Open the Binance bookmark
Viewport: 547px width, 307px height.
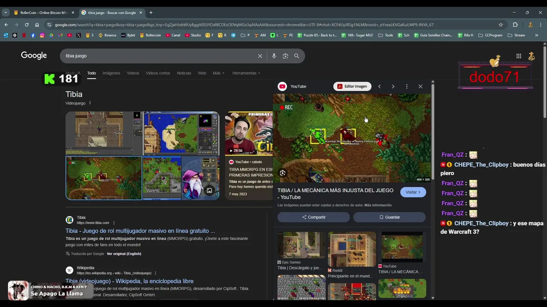107,35
